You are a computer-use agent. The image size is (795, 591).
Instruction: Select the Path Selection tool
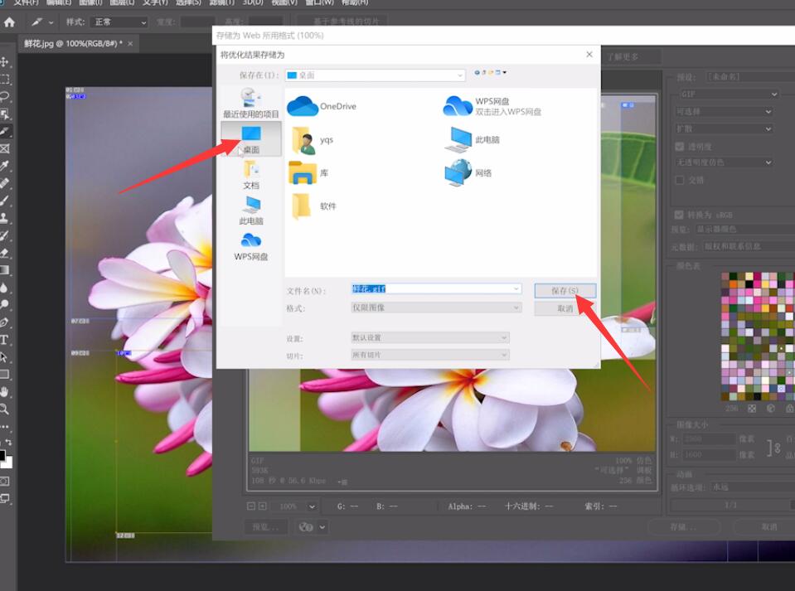pos(5,356)
